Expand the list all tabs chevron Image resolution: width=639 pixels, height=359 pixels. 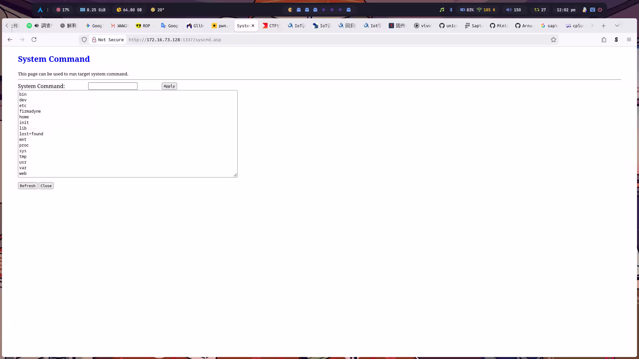click(617, 26)
